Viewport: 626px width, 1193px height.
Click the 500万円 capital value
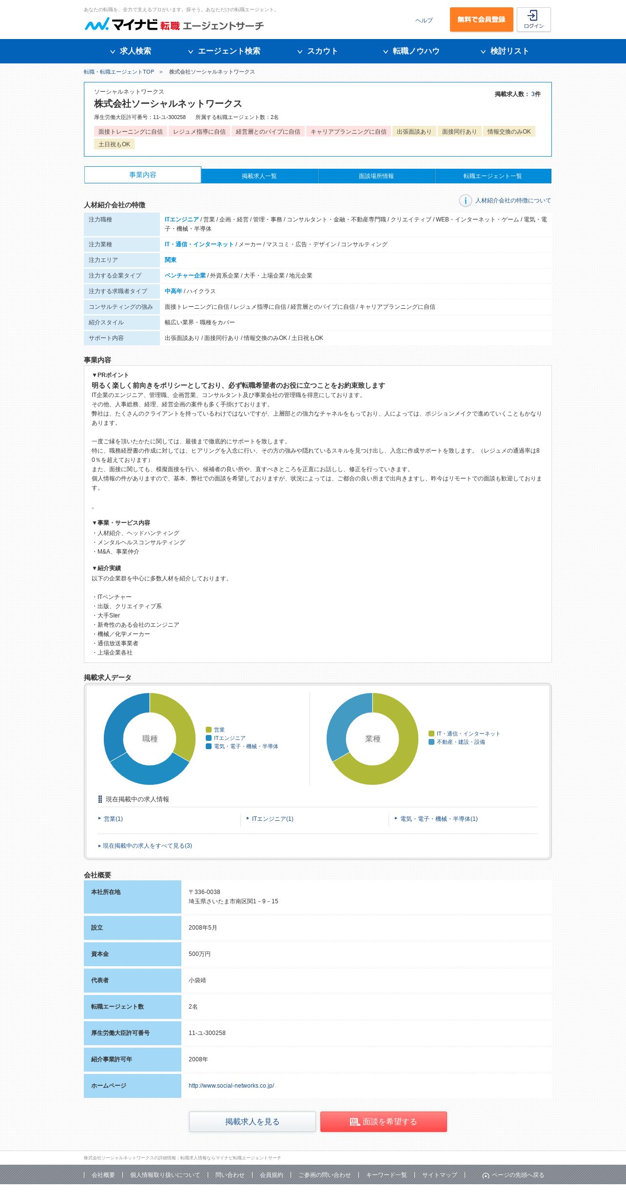[199, 954]
